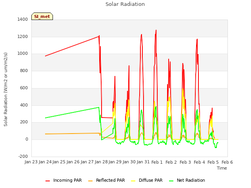Click the Feb 4 x-axis date label
The image size is (251, 188).
[x=199, y=162]
